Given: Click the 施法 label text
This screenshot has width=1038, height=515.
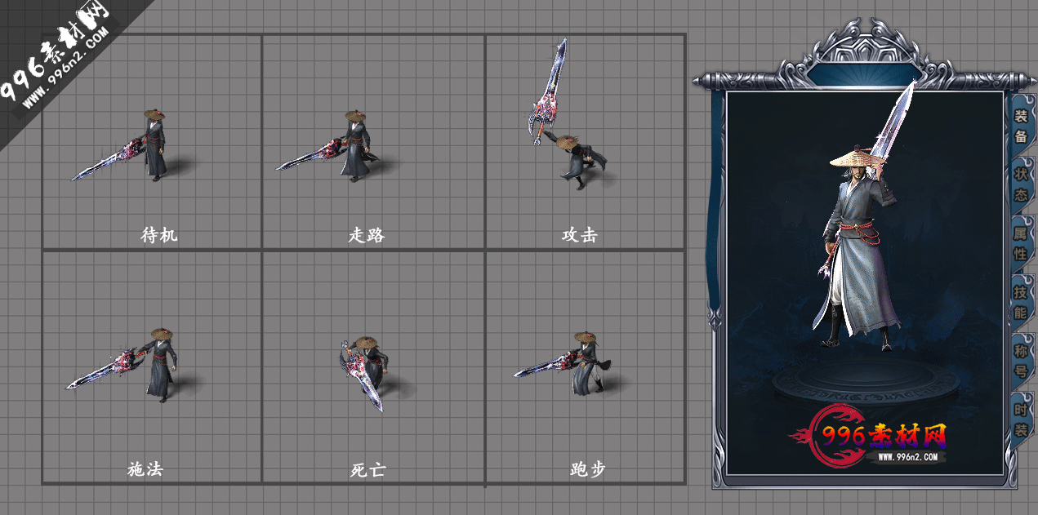Looking at the screenshot, I should 145,469.
